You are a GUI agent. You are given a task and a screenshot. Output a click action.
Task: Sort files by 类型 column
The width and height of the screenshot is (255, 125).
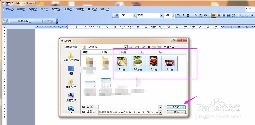129,52
